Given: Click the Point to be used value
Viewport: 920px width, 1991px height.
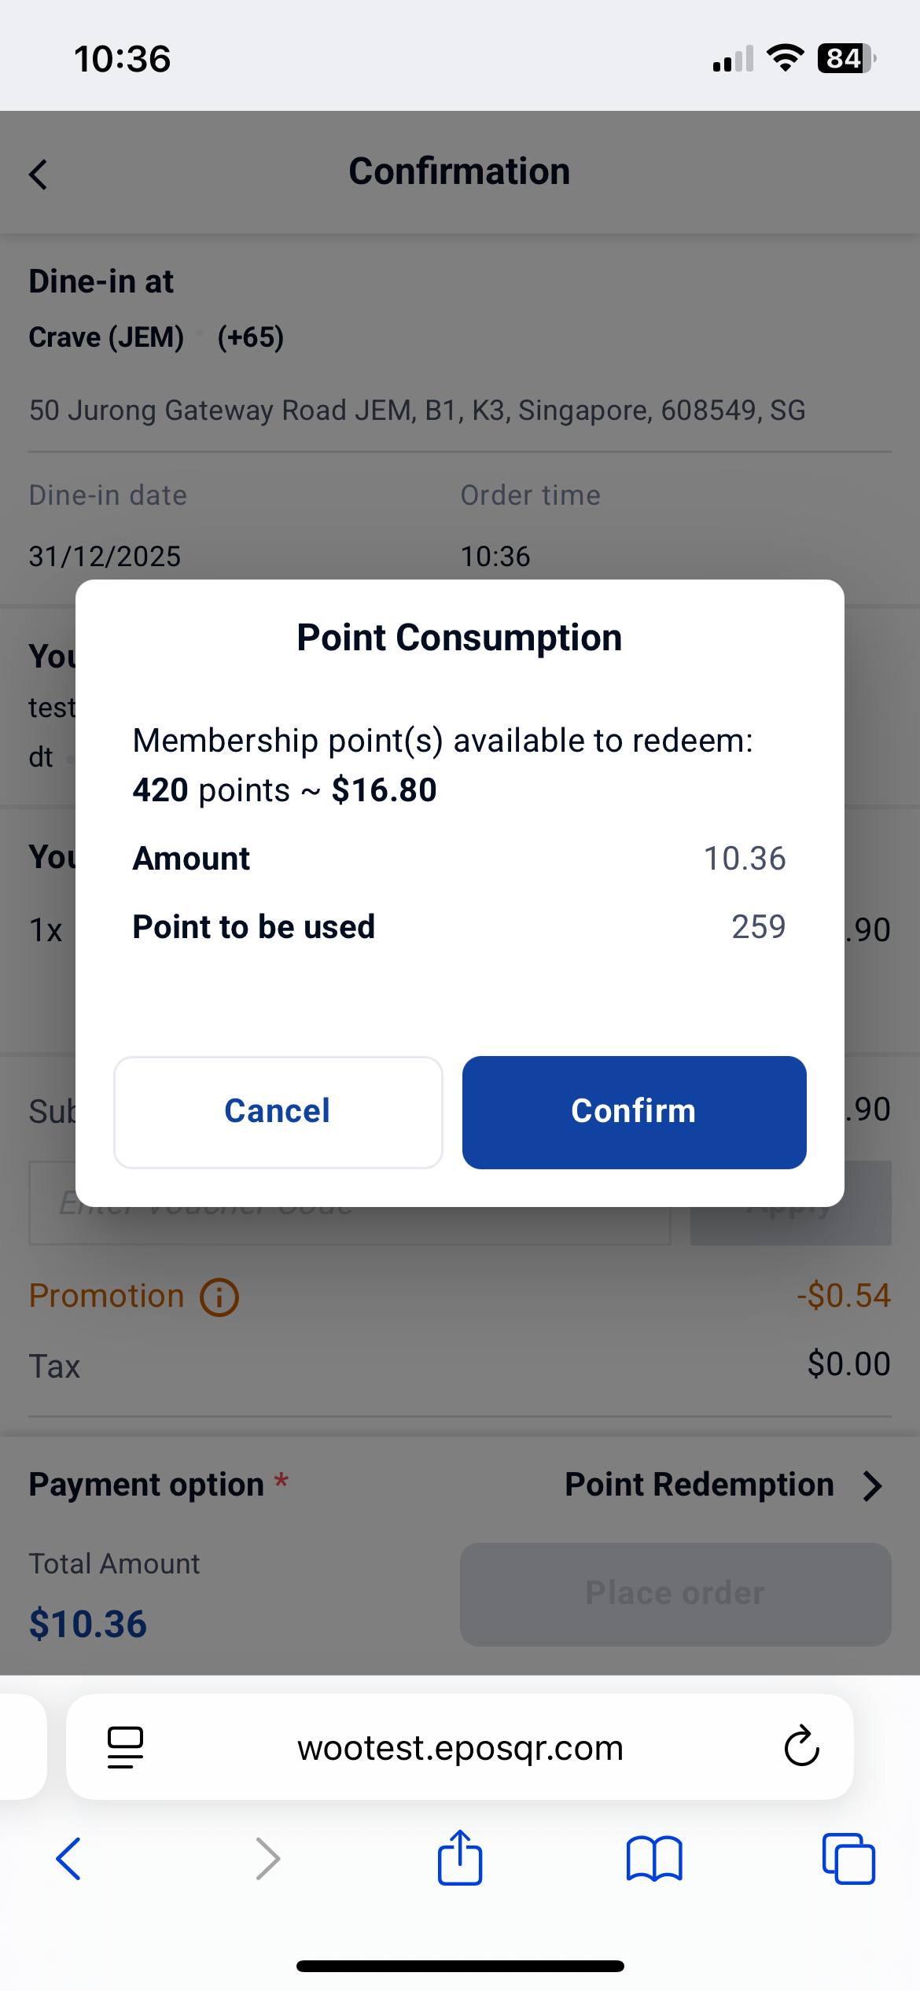Looking at the screenshot, I should point(758,927).
